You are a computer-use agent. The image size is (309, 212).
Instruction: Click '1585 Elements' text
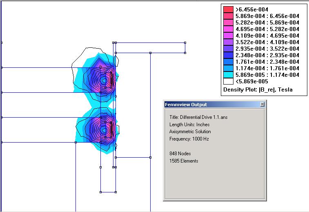(184, 161)
